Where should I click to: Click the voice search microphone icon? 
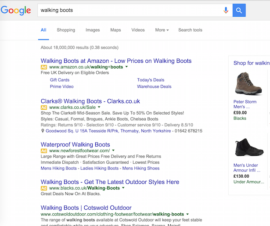226,10
